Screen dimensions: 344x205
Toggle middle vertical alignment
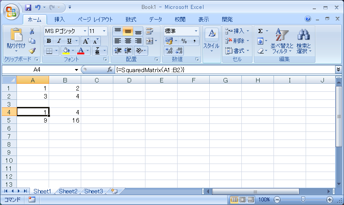pyautogui.click(x=128, y=31)
